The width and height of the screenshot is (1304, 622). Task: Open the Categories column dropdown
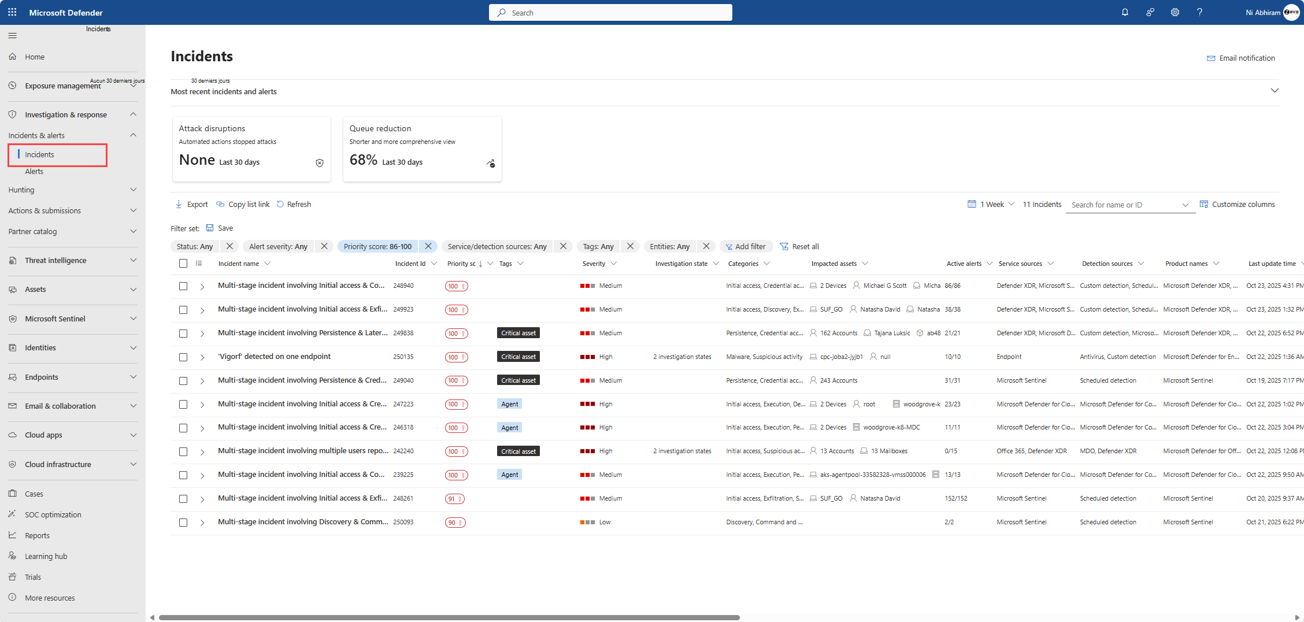[x=767, y=264]
